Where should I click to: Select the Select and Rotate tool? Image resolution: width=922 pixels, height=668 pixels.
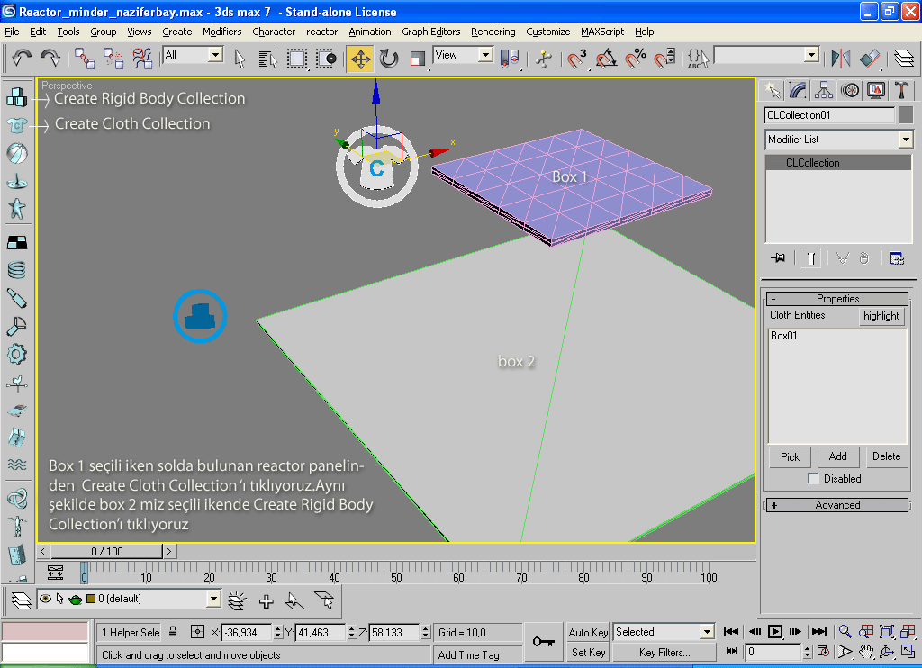click(x=389, y=59)
